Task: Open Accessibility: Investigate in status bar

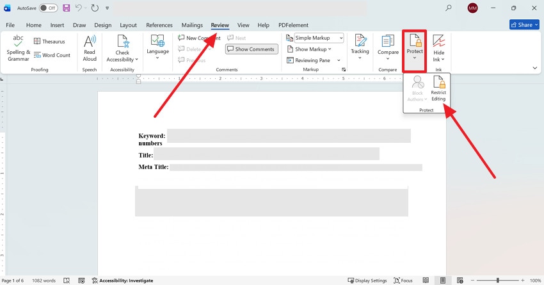Action: tap(122, 281)
